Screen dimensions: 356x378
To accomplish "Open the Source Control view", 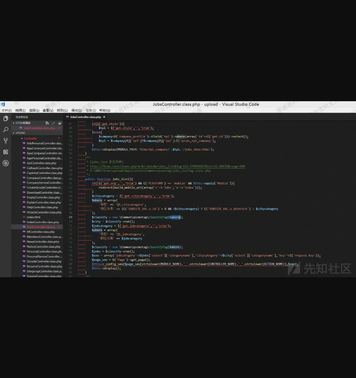I will 5,141.
